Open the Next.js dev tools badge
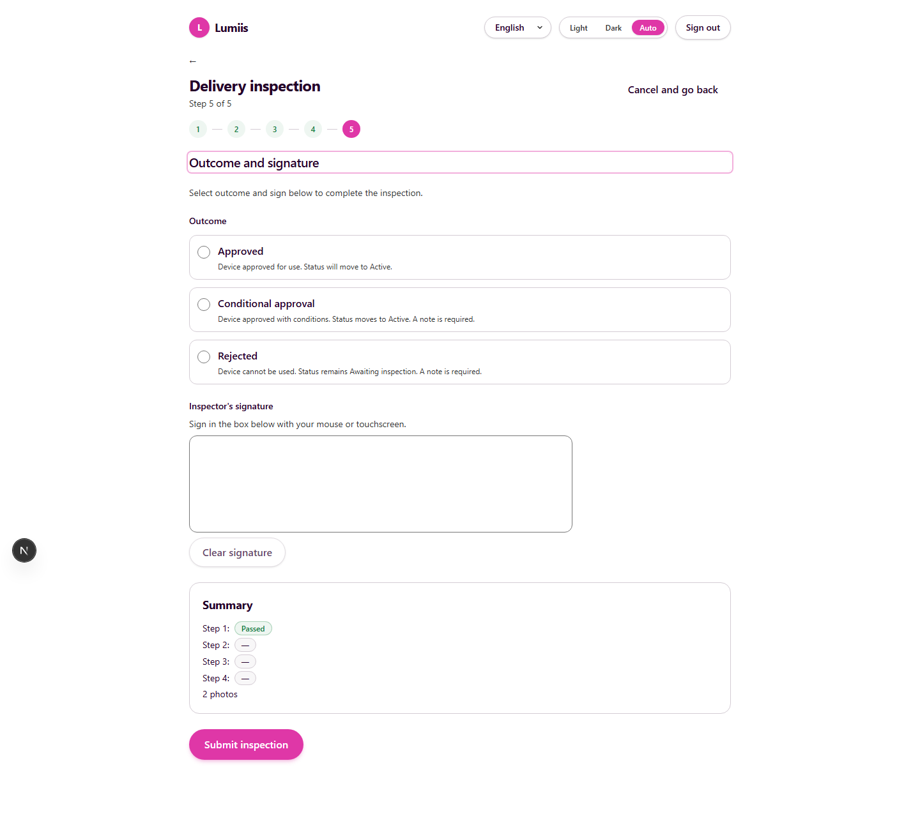The width and height of the screenshot is (920, 816). click(24, 550)
